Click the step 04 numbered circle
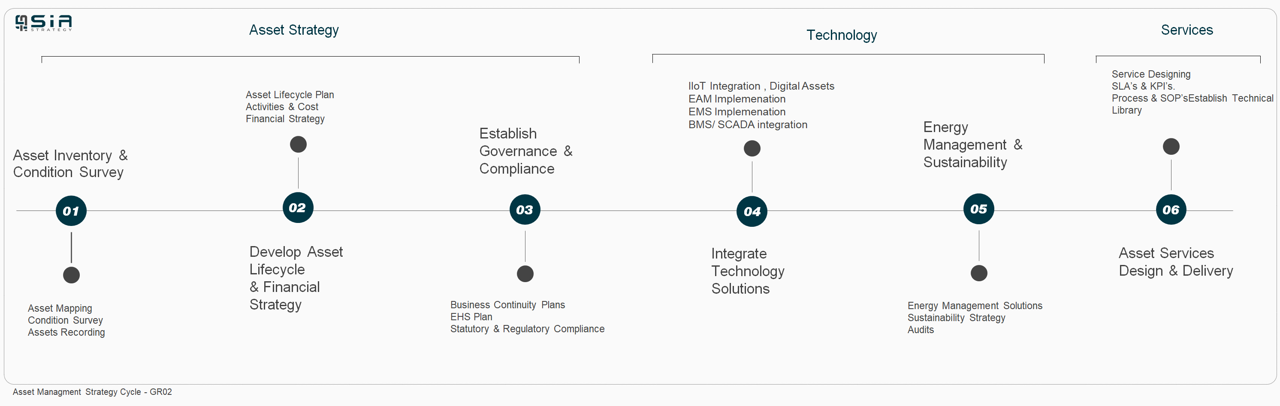1280x406 pixels. pyautogui.click(x=752, y=211)
